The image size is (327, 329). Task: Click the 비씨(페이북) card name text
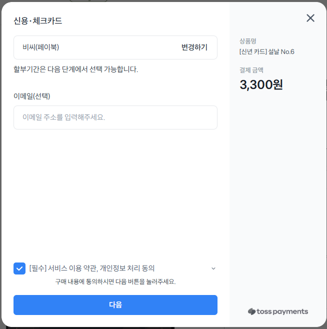pos(40,47)
